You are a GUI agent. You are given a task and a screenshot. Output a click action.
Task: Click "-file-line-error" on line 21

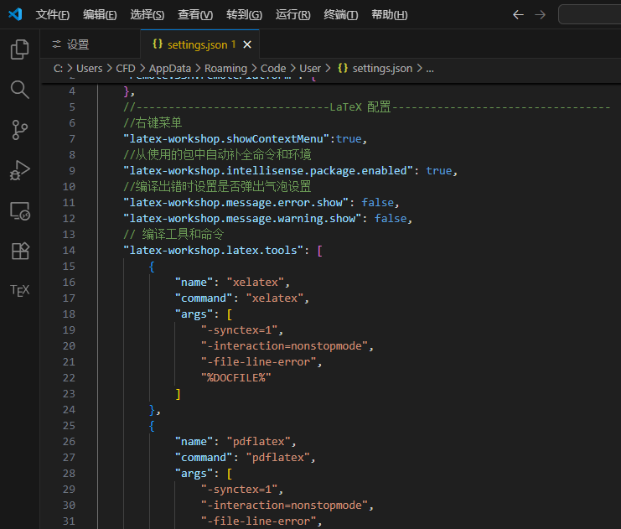(x=259, y=362)
